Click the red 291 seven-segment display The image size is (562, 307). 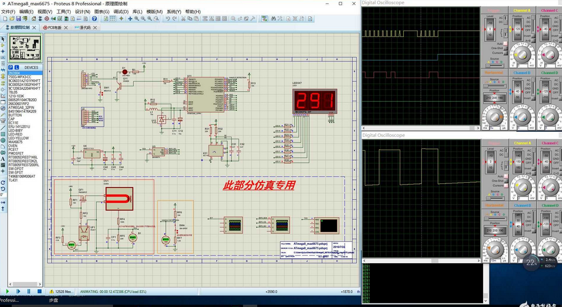pyautogui.click(x=315, y=101)
